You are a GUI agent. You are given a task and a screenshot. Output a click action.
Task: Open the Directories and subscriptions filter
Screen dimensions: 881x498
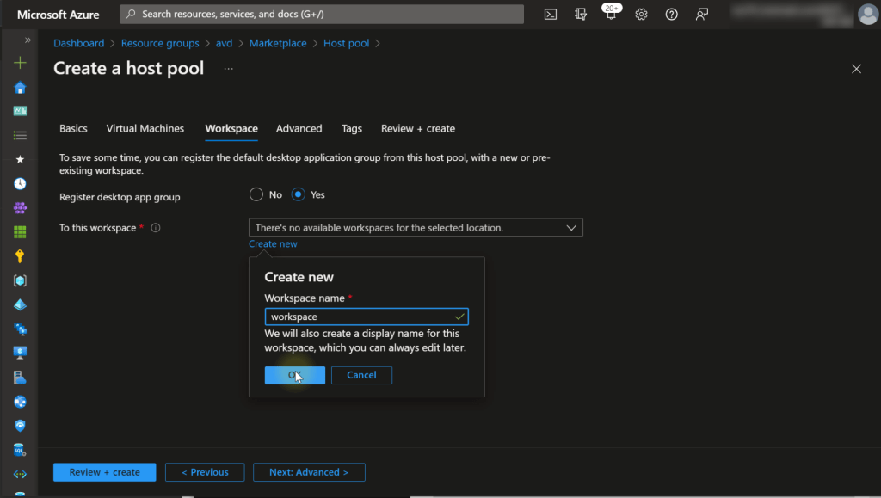click(x=581, y=15)
